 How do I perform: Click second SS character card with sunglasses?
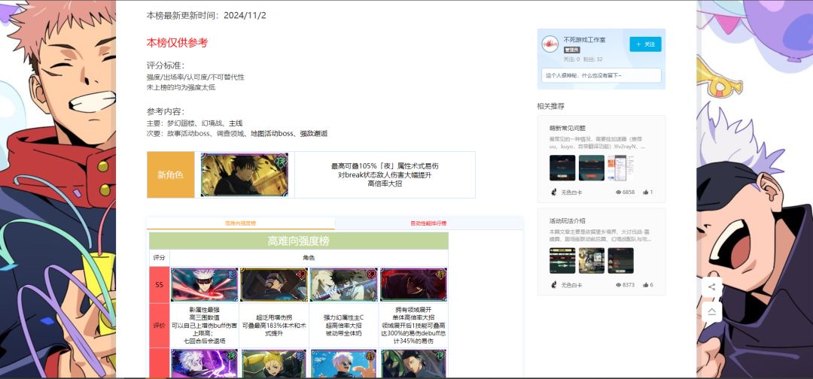(x=274, y=284)
